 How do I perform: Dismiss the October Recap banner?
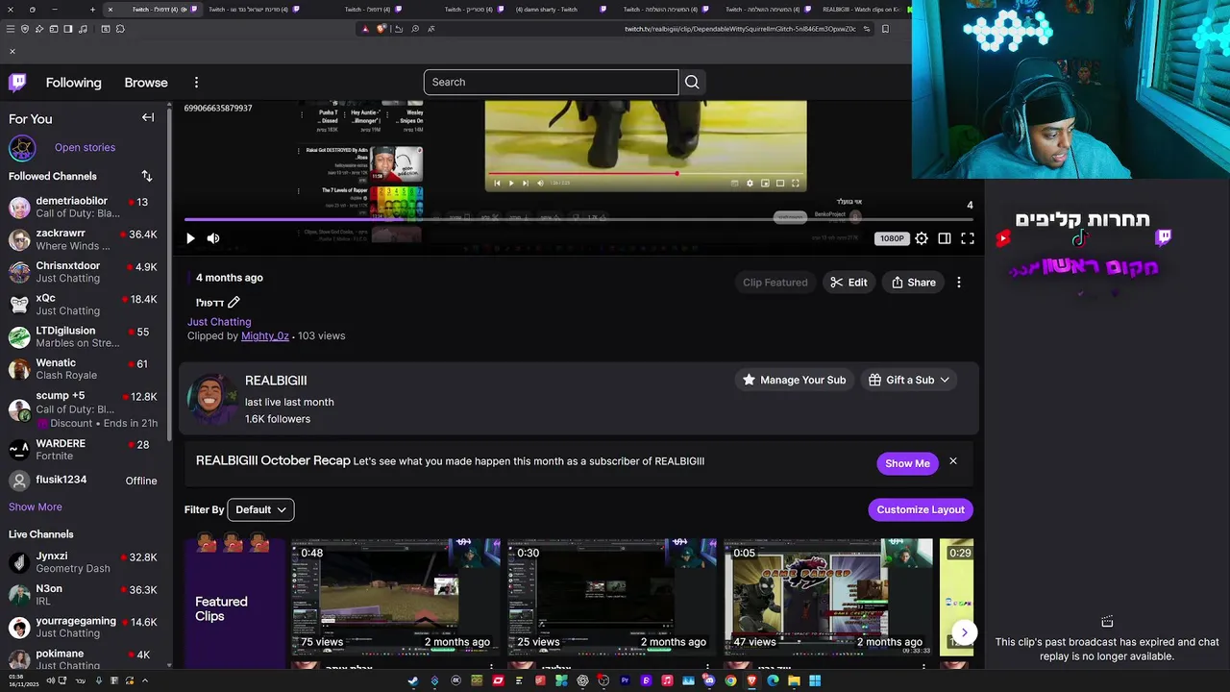(x=953, y=461)
